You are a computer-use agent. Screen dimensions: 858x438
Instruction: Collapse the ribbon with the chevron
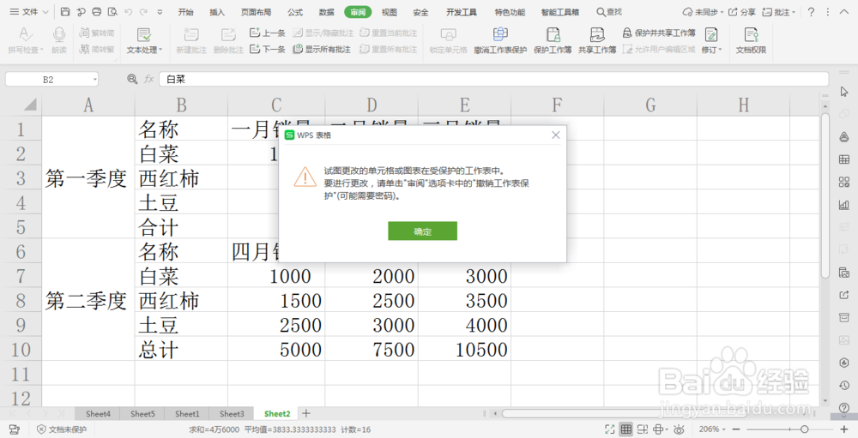click(843, 11)
